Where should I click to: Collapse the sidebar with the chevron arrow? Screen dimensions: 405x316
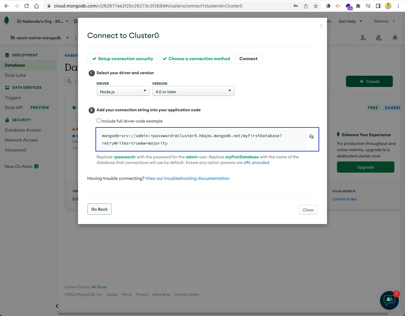point(57,306)
